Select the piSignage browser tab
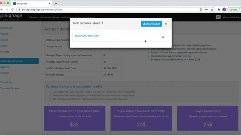Screen dimensions: 241x135 pyautogui.click(x=32, y=3)
